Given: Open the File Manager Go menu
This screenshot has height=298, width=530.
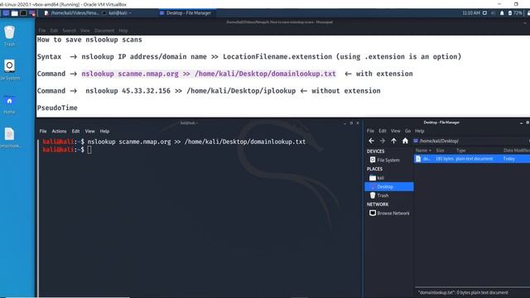Looking at the screenshot, I should (x=408, y=131).
